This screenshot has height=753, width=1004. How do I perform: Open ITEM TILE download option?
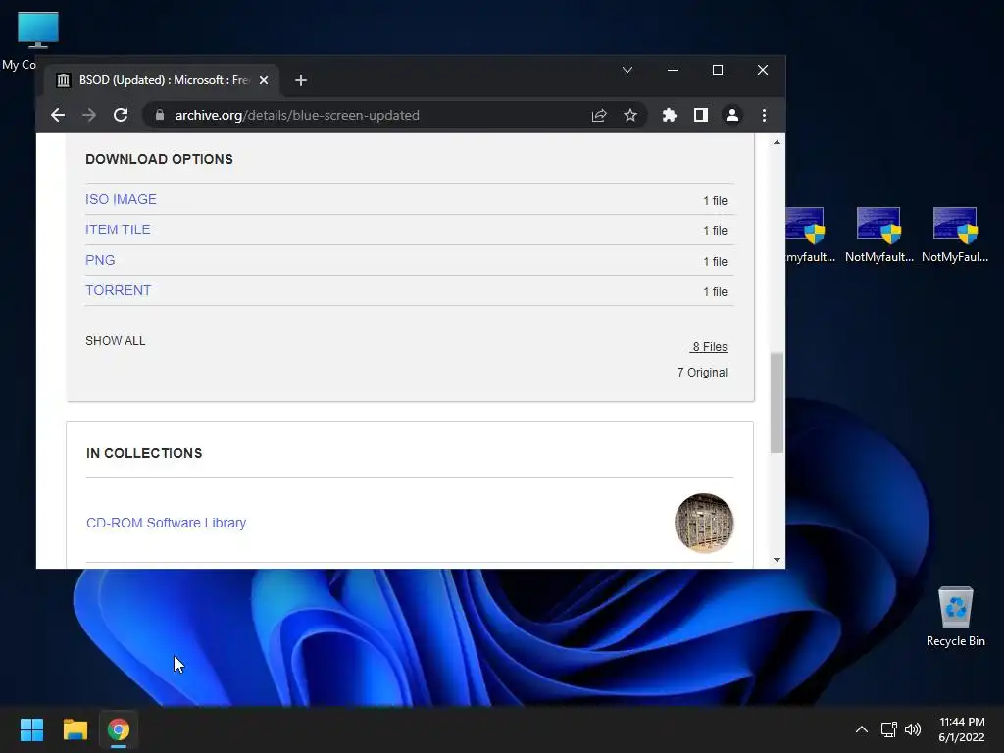click(118, 229)
